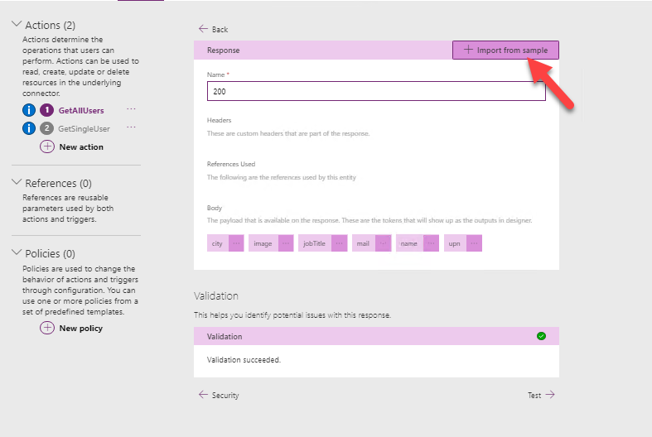The width and height of the screenshot is (652, 437).
Task: Go Back to the previous page
Action: click(x=213, y=29)
